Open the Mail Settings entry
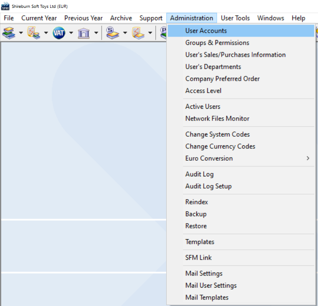 [x=241, y=273]
